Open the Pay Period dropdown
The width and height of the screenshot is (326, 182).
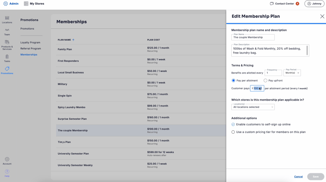click(x=292, y=73)
